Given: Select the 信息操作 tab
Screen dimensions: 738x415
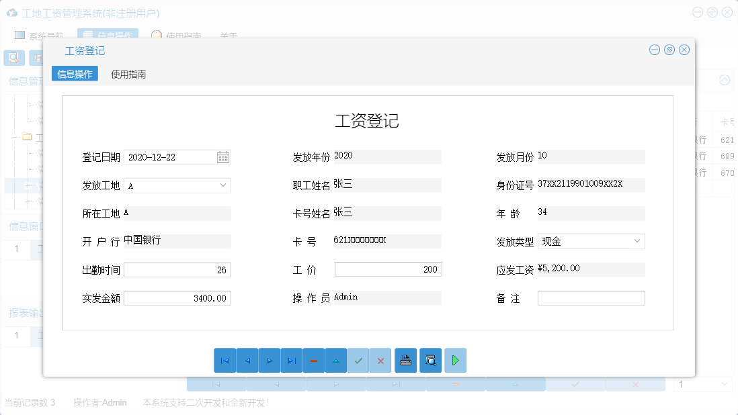Looking at the screenshot, I should click(x=74, y=74).
